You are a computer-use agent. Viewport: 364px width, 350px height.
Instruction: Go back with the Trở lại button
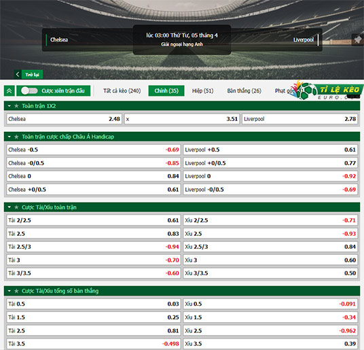coord(32,75)
